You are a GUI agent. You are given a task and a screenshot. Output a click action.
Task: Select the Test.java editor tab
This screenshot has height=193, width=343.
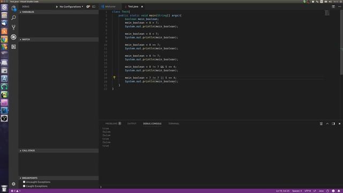[x=133, y=6]
